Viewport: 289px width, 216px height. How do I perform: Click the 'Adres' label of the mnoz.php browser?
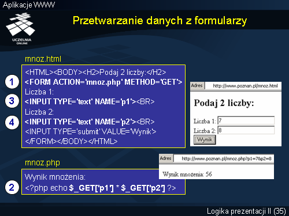[x=166, y=158]
